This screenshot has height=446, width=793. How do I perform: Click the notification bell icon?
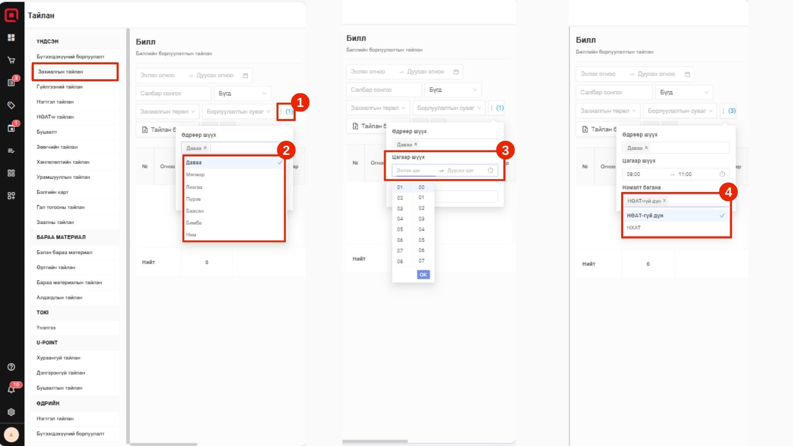click(x=11, y=389)
